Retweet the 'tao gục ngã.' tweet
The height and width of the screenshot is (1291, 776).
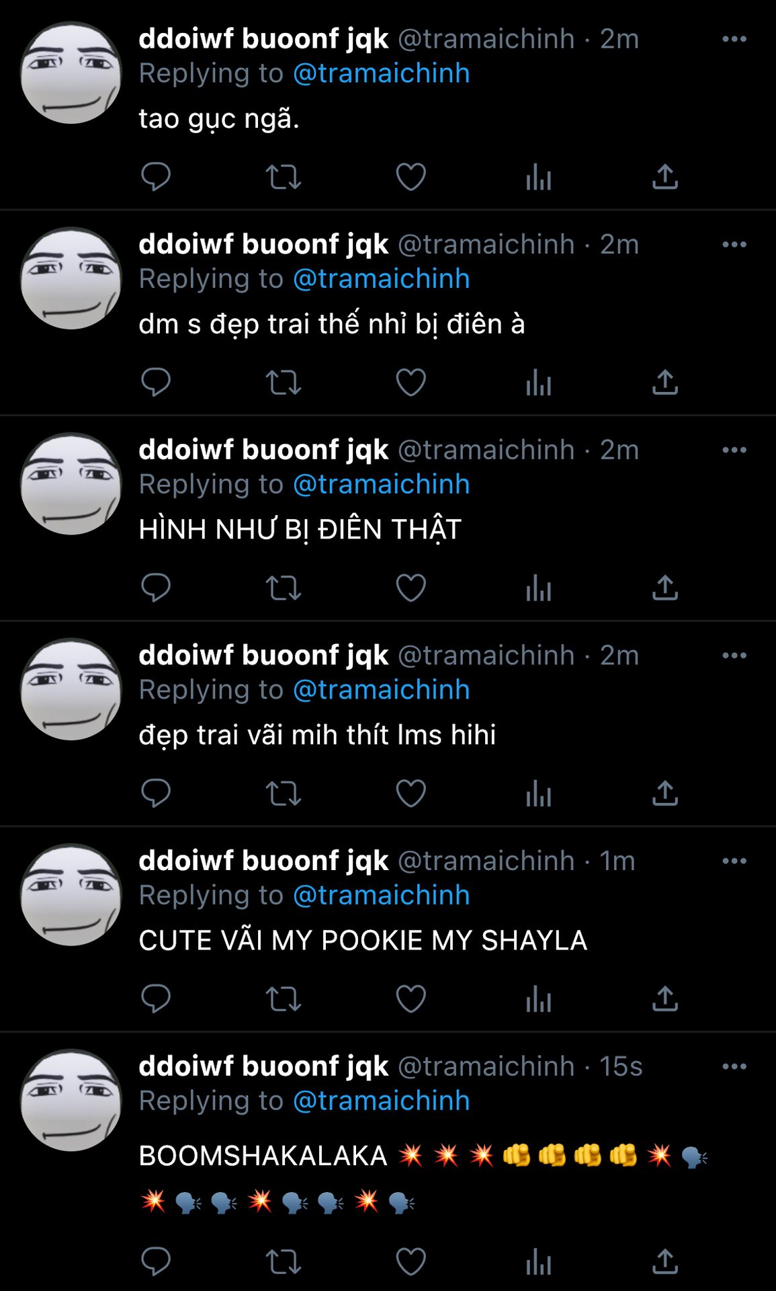[x=283, y=177]
